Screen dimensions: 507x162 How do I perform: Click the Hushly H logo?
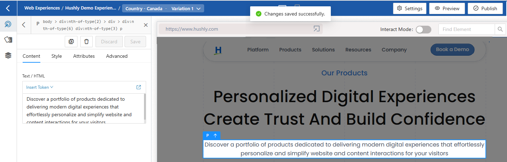click(x=218, y=50)
